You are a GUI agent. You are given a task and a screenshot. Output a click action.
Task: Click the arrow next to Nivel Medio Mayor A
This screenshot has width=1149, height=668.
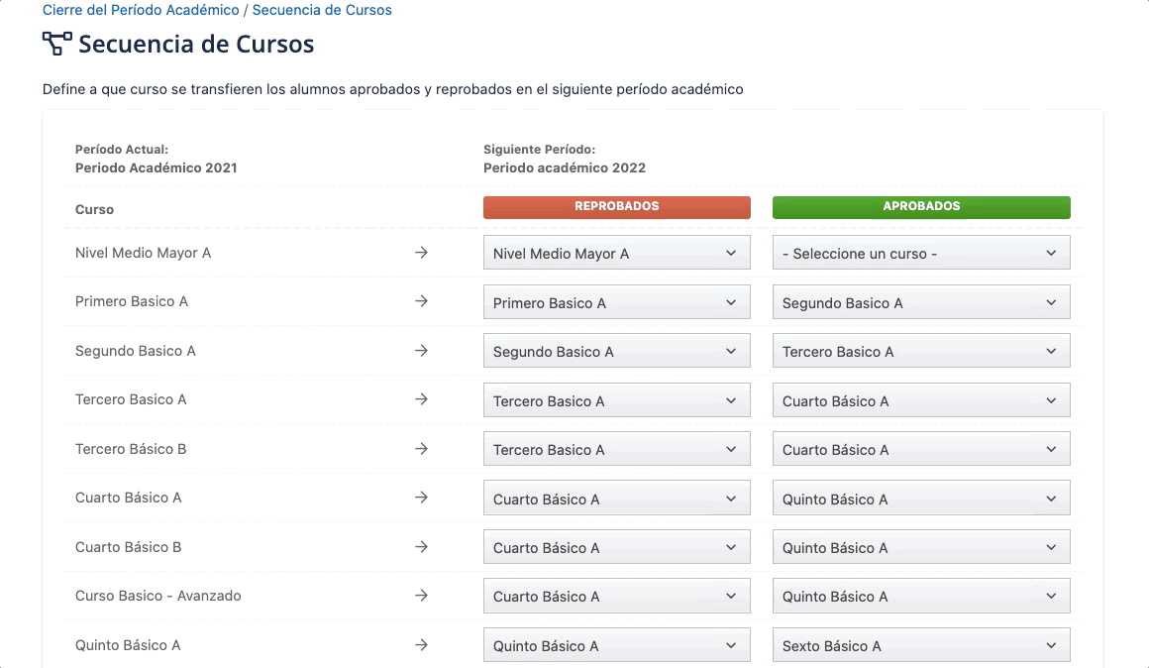[x=422, y=253]
